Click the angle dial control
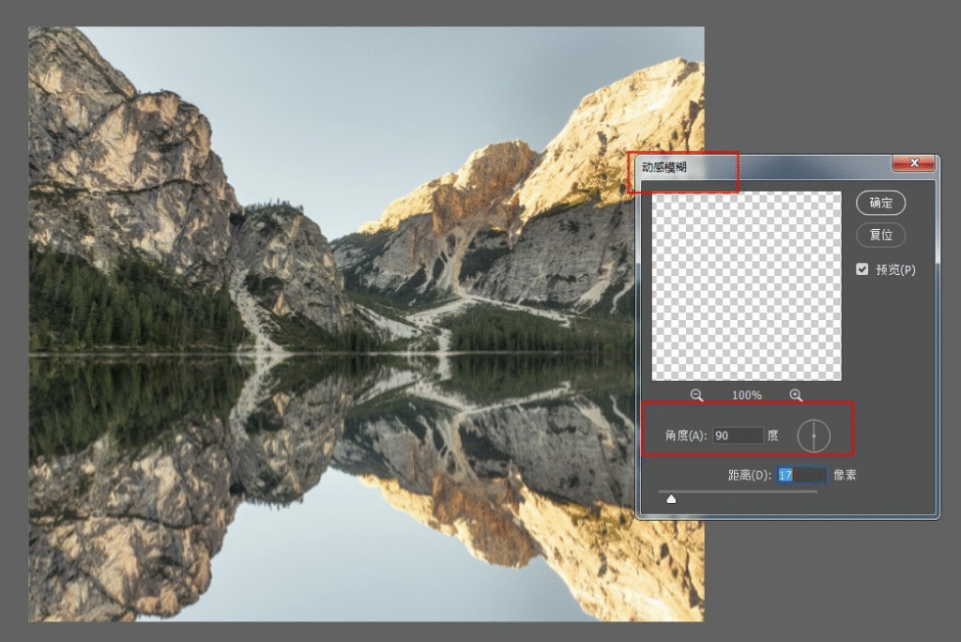This screenshot has width=961, height=642. pyautogui.click(x=814, y=436)
